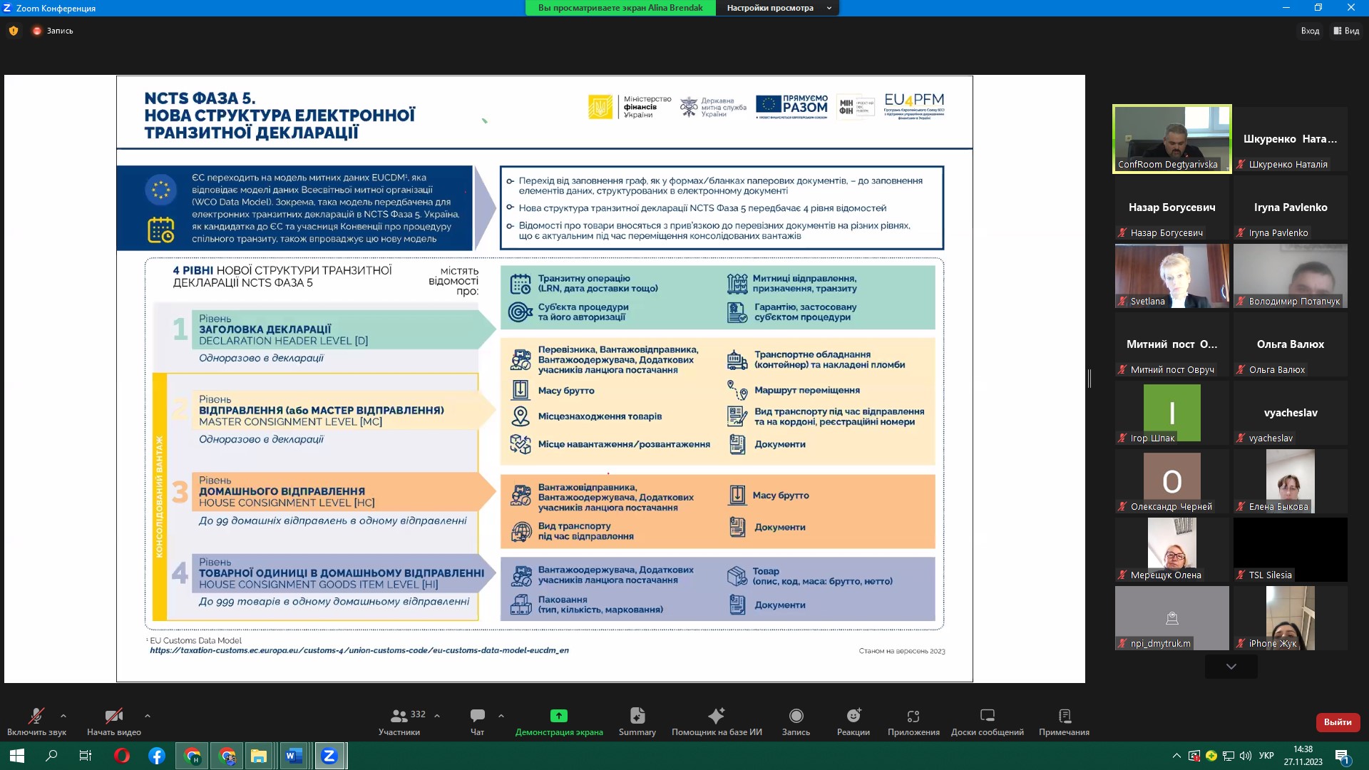Screen dimensions: 1369x770
Task: Open Windows Start menu
Action: [x=17, y=756]
